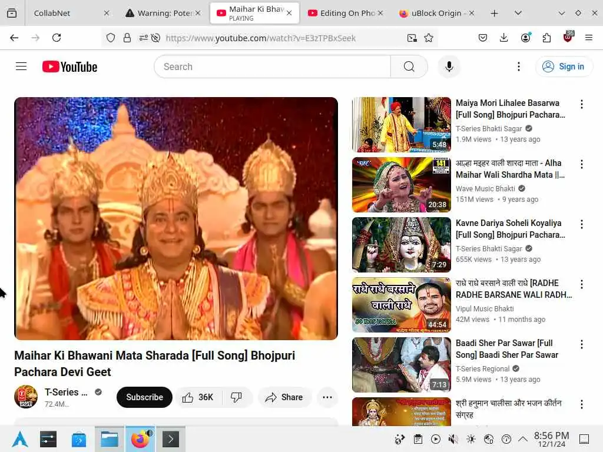This screenshot has width=603, height=452.
Task: Toggle the muted volume tray icon
Action: coord(453,439)
